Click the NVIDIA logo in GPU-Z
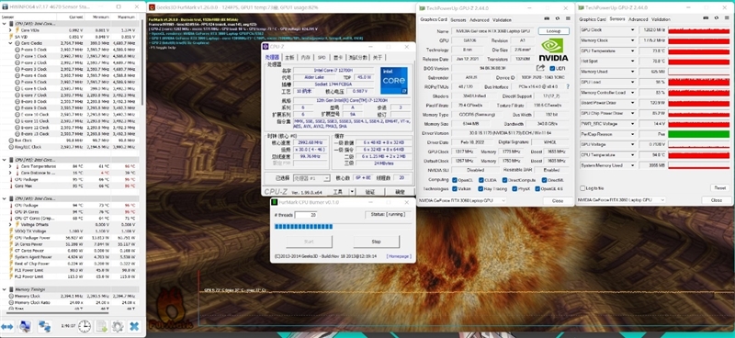The width and height of the screenshot is (735, 338). (553, 51)
